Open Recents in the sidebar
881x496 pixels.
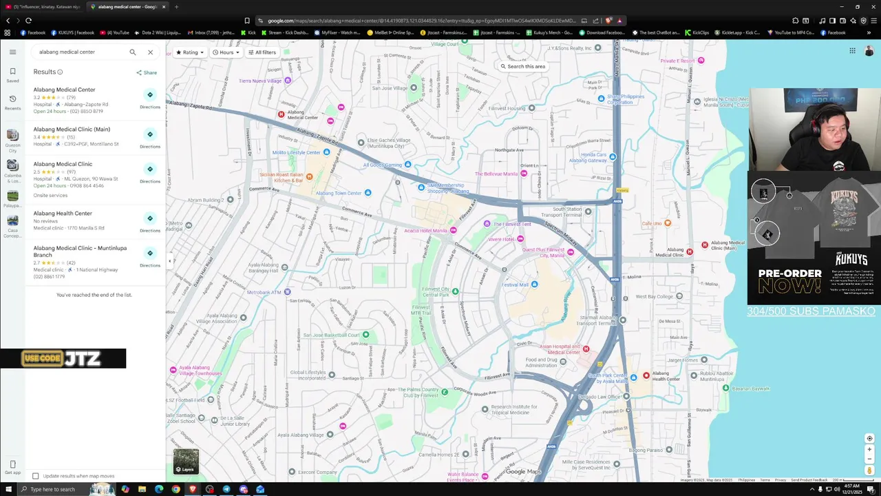point(12,102)
